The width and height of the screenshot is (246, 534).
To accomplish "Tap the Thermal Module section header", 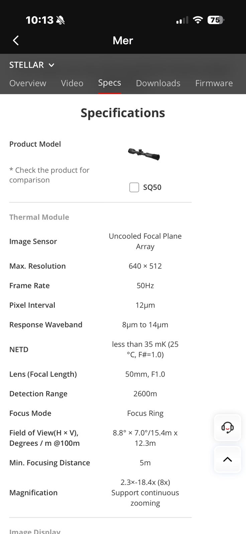I will [39, 217].
